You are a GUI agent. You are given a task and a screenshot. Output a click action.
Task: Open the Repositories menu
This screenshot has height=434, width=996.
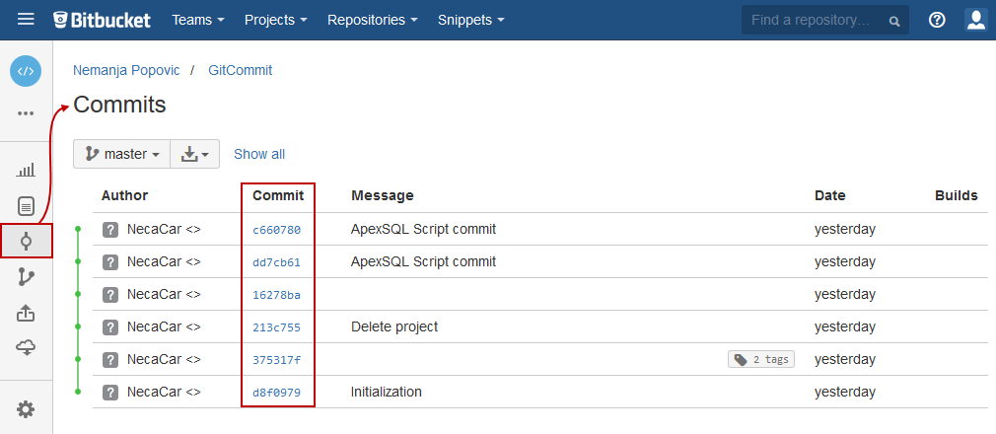click(372, 20)
